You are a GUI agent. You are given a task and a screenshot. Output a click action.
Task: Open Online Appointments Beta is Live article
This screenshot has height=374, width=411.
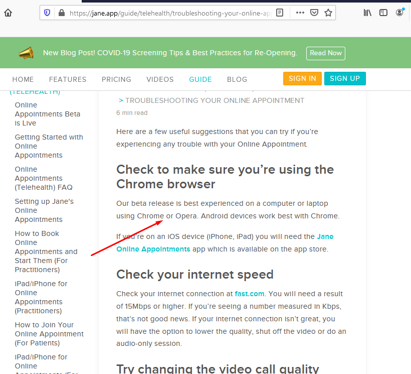click(x=48, y=114)
